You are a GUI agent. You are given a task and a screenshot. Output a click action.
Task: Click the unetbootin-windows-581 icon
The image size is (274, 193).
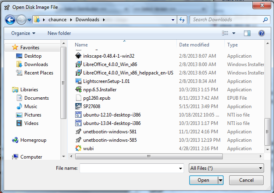[78, 131]
